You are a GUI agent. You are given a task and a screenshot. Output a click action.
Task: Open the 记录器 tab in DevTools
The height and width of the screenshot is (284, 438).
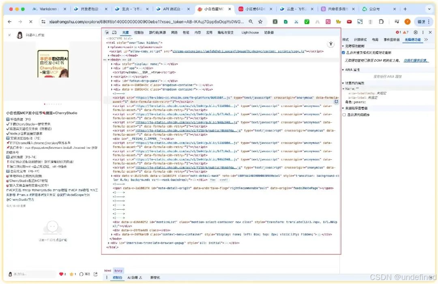[269, 33]
